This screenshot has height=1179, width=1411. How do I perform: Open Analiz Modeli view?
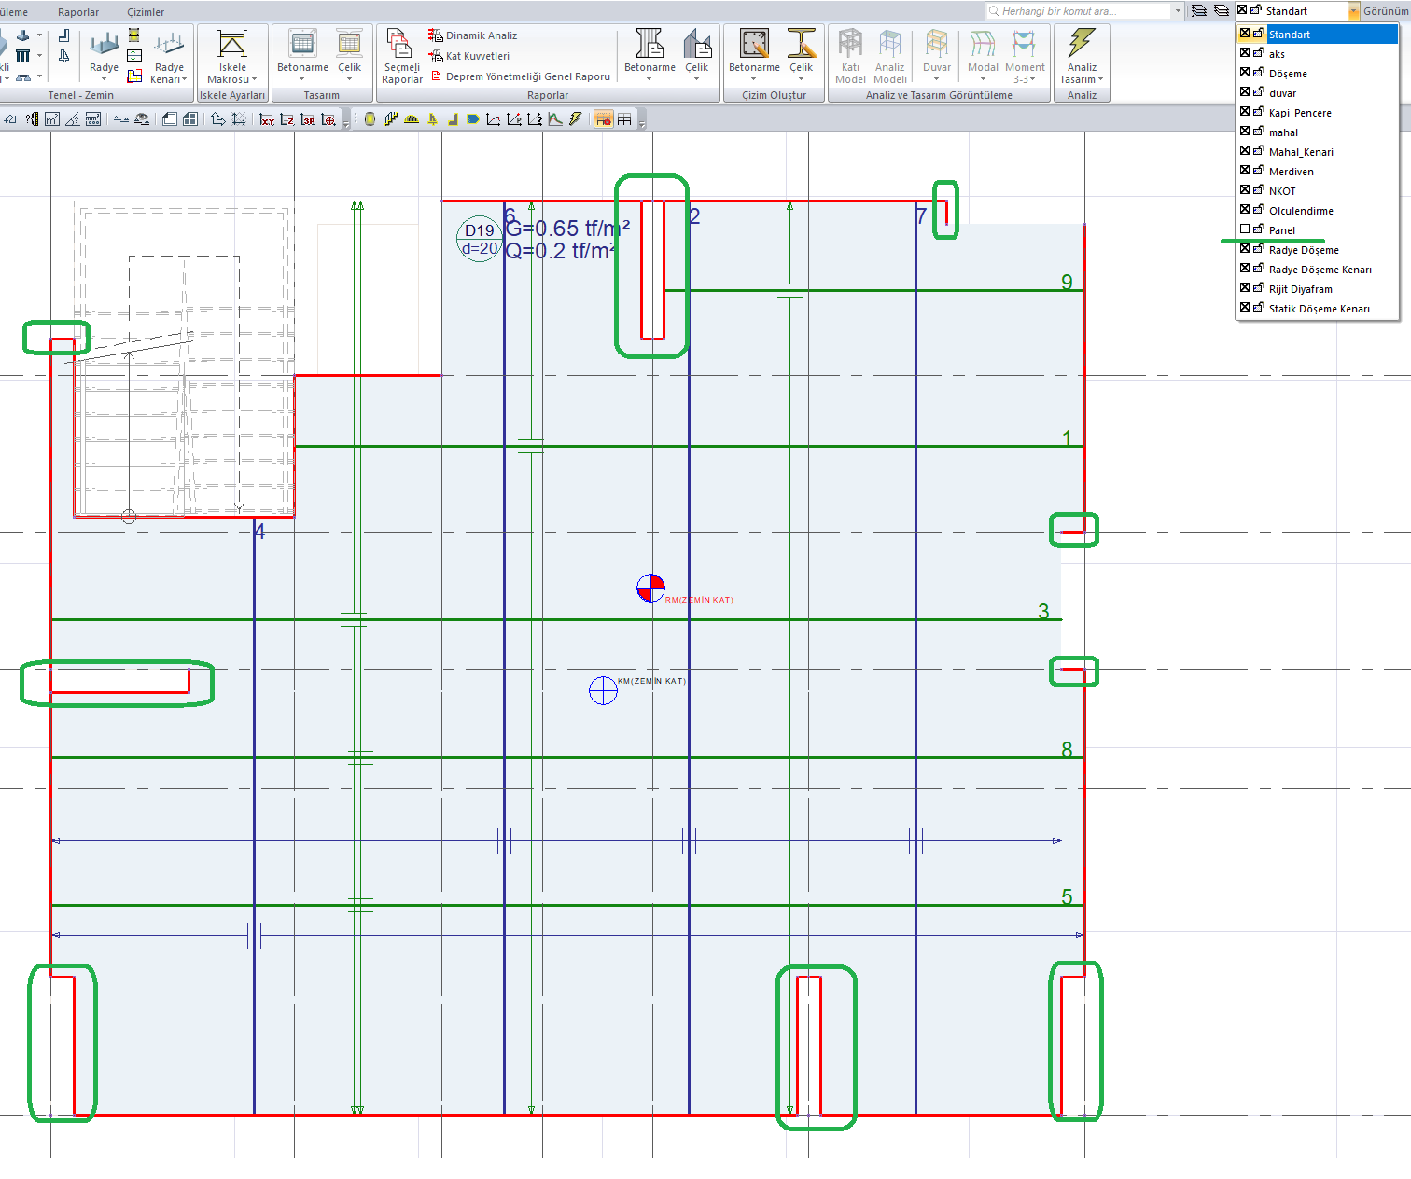pyautogui.click(x=890, y=56)
